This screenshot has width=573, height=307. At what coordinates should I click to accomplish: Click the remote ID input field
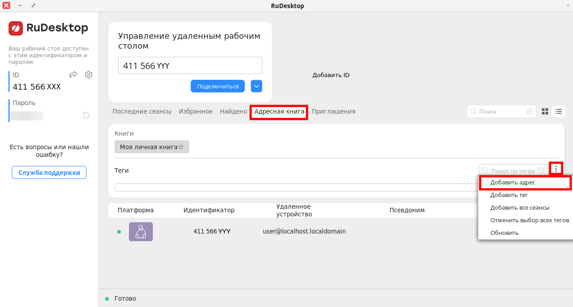click(190, 65)
